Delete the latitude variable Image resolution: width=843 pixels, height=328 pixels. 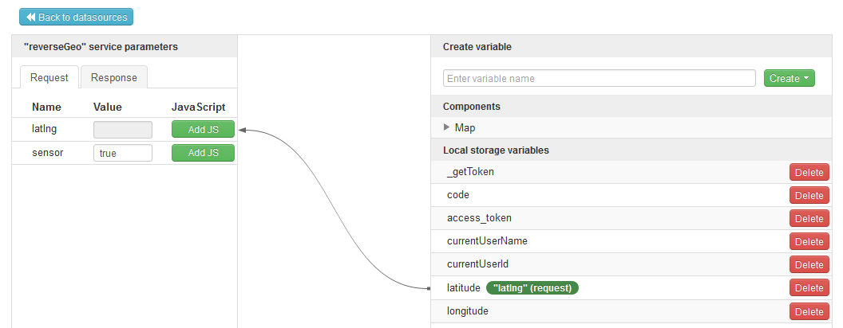pos(809,287)
